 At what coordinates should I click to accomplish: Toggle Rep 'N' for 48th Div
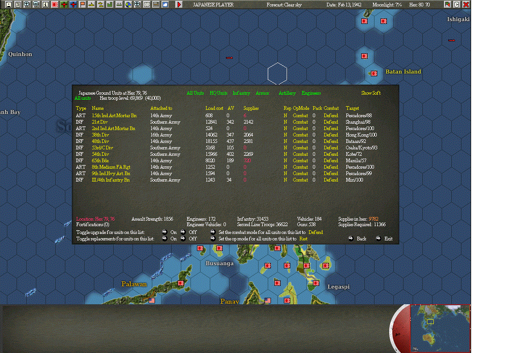pos(285,141)
